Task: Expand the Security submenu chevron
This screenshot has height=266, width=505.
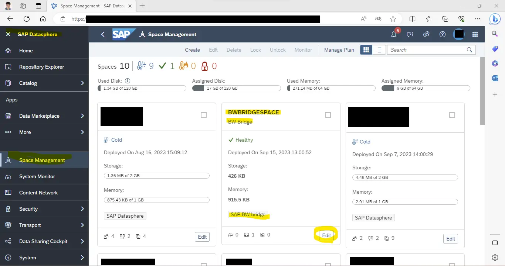Action: tap(82, 209)
